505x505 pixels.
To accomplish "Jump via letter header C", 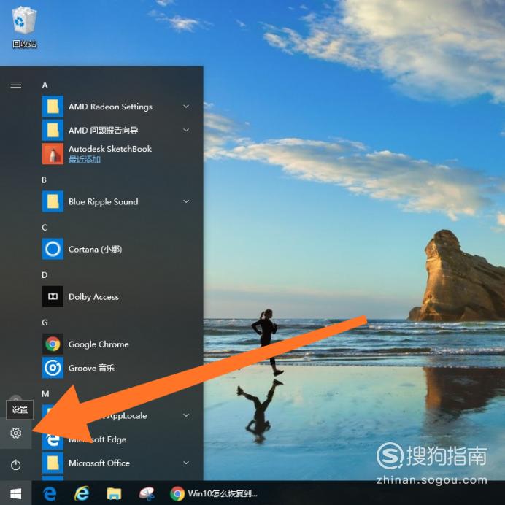I will (x=45, y=228).
